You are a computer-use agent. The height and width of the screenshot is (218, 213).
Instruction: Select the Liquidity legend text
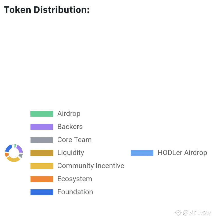(71, 153)
